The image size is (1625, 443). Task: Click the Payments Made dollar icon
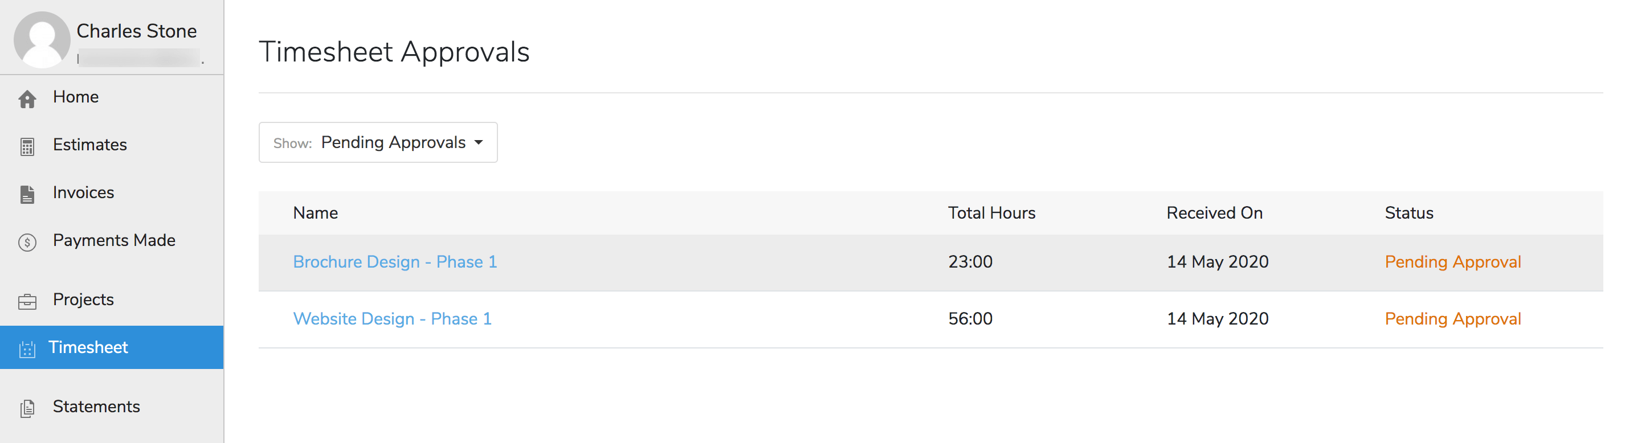[x=27, y=242]
